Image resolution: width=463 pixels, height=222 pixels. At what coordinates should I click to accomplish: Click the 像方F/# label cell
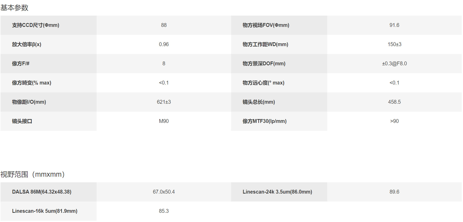(48, 64)
